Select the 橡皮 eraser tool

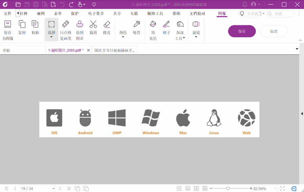coord(107,27)
